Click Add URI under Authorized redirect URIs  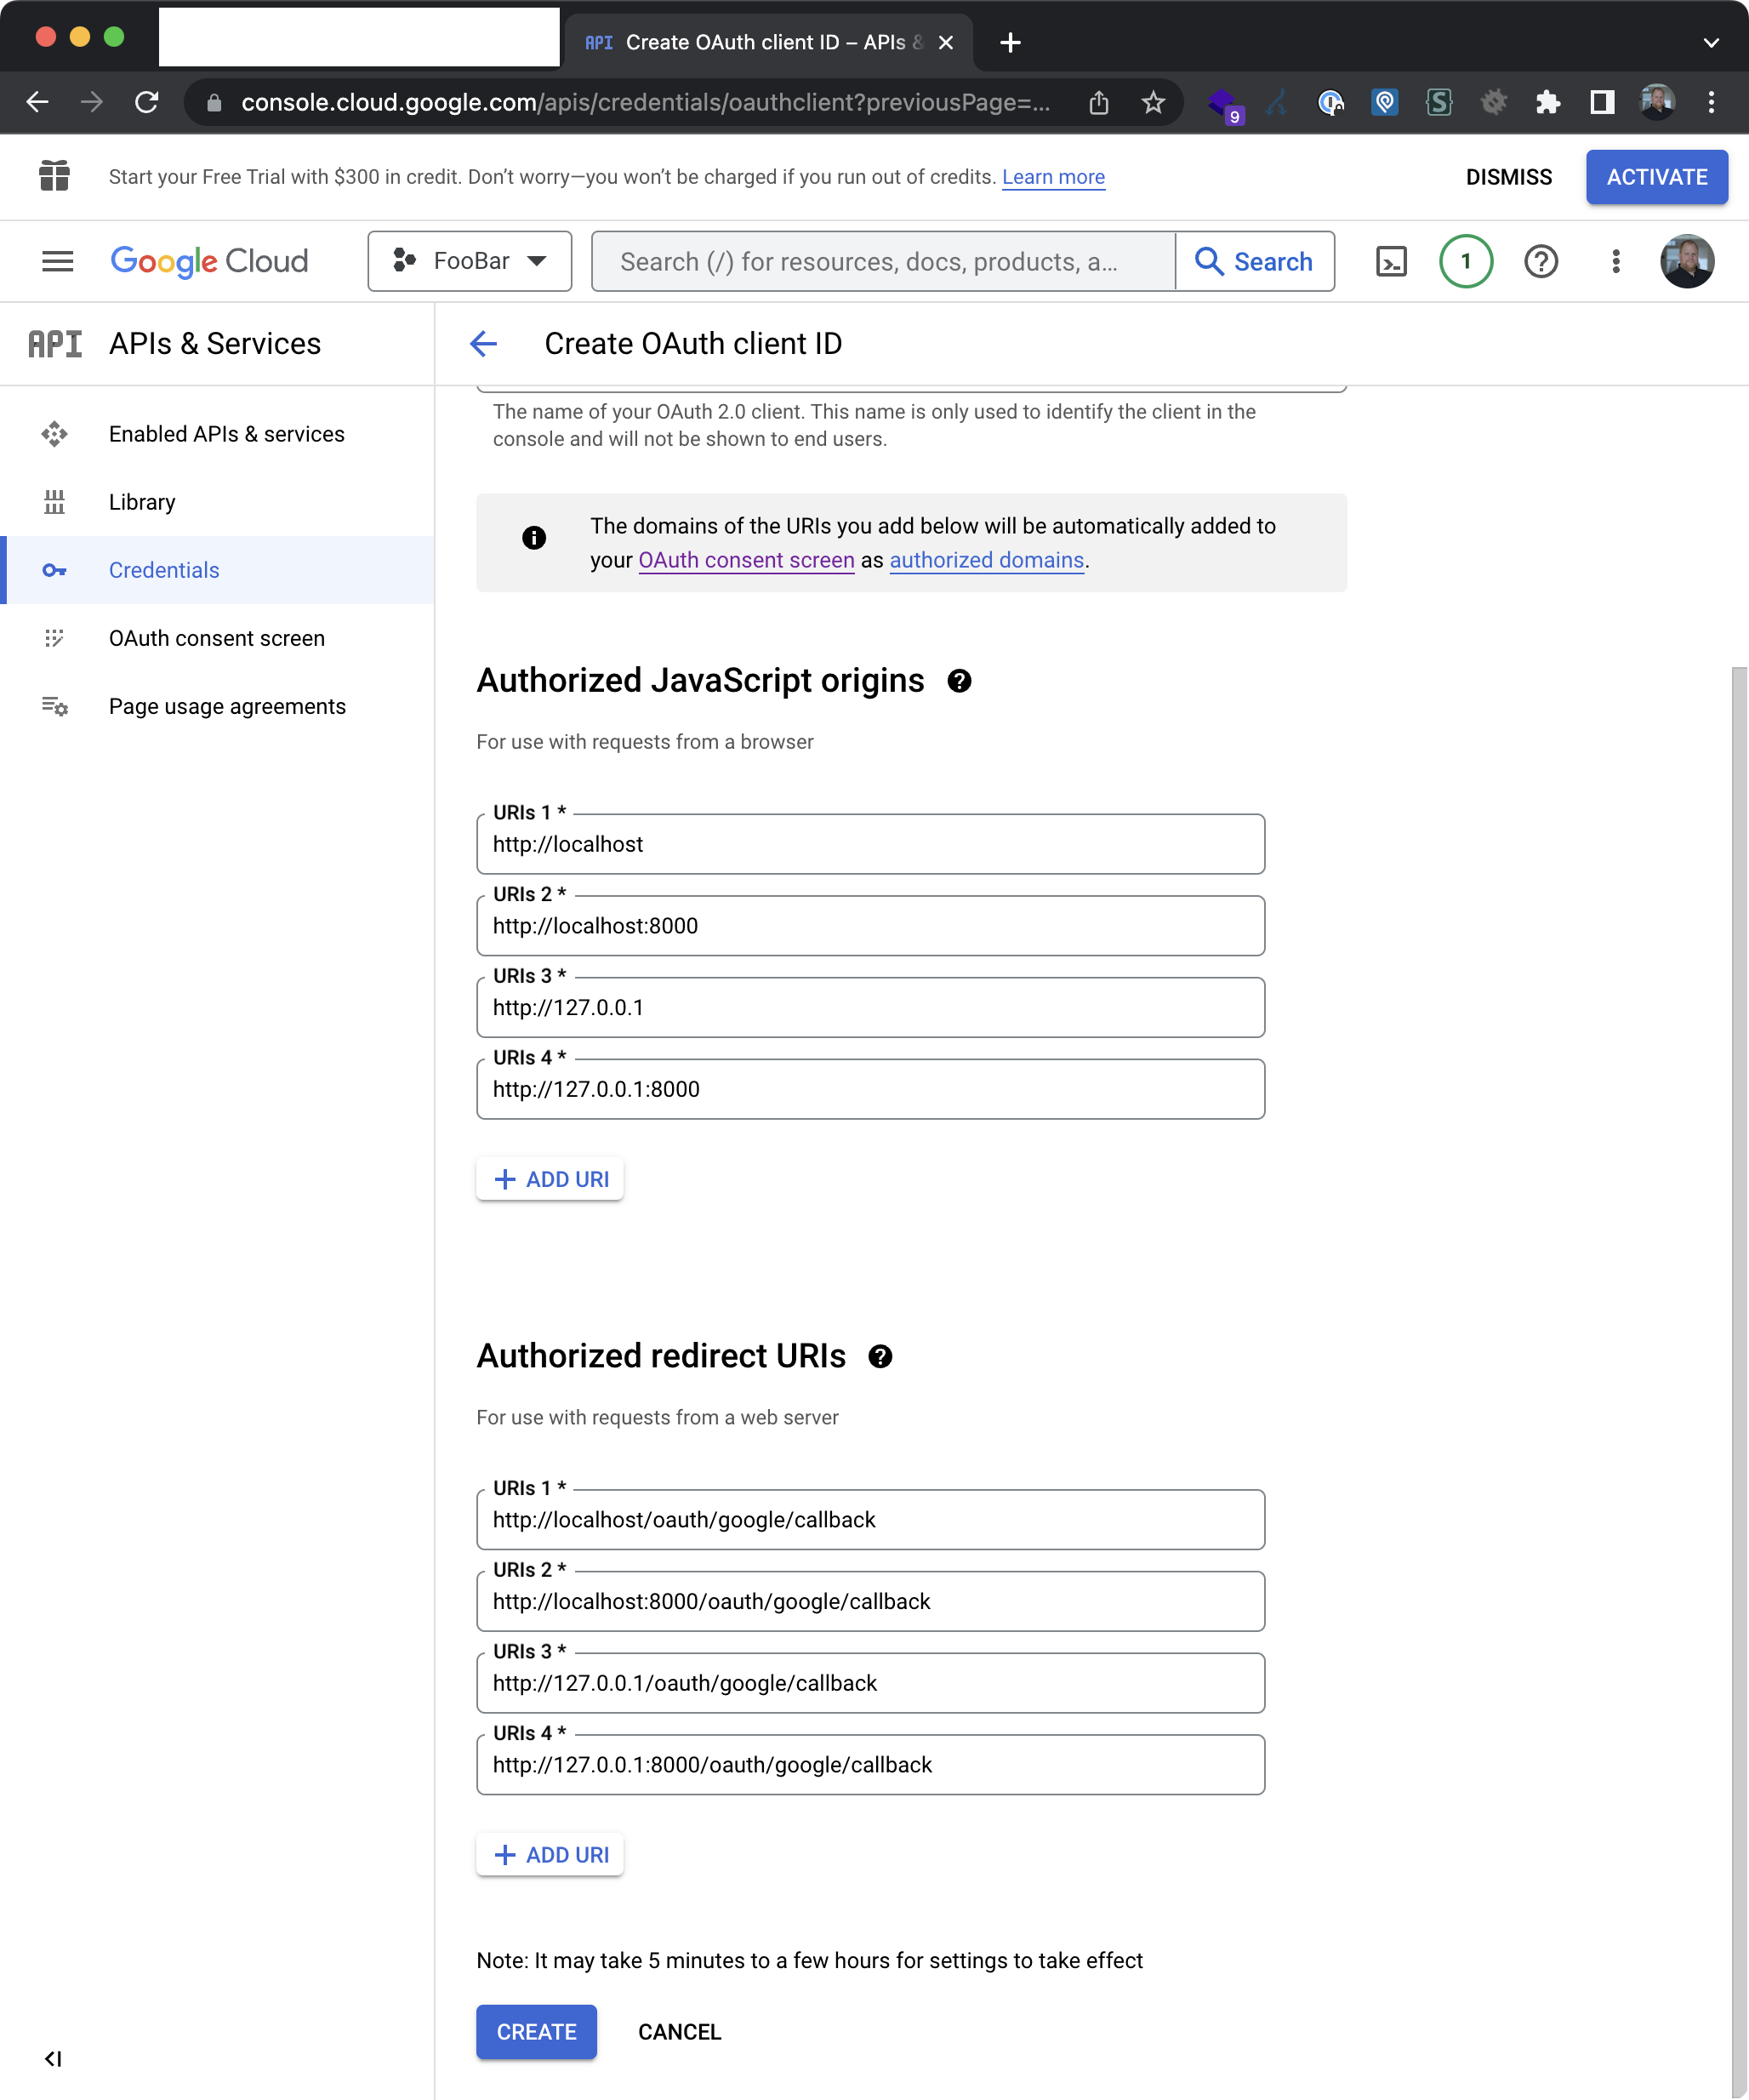pos(550,1855)
